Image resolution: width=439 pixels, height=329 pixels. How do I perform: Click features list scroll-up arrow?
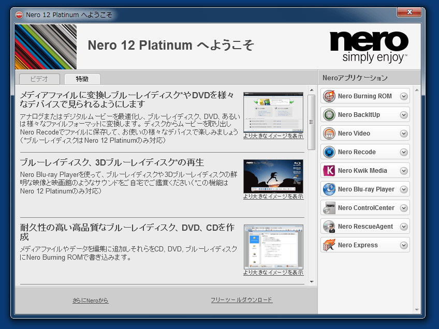click(312, 90)
